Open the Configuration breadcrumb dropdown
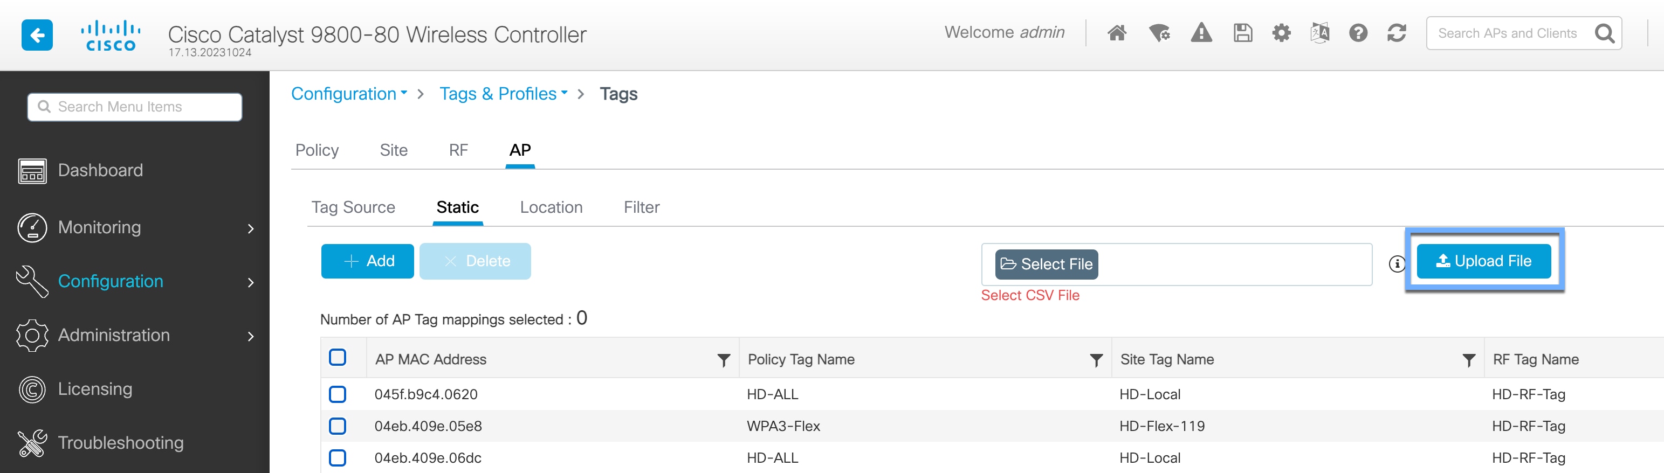 (349, 94)
